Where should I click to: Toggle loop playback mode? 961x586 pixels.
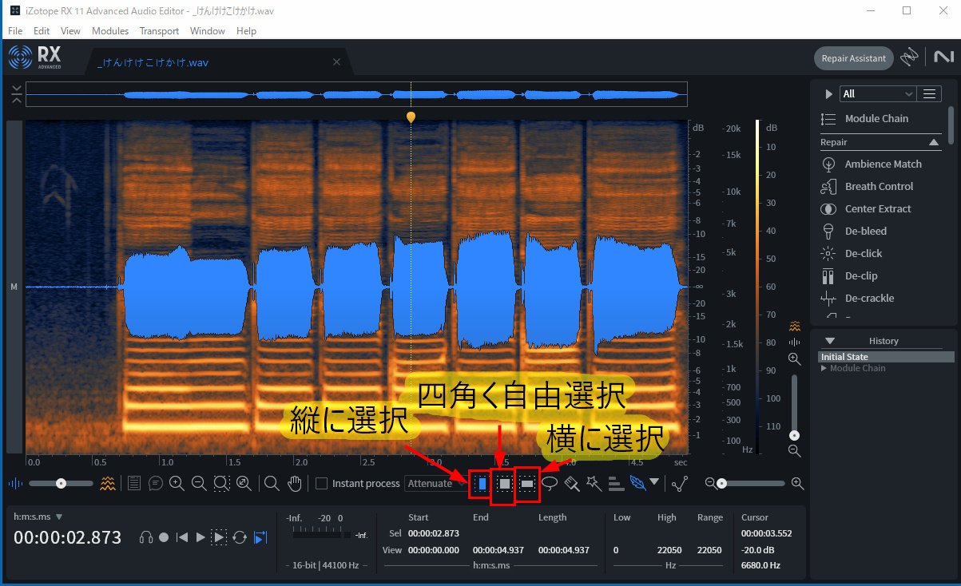(240, 537)
